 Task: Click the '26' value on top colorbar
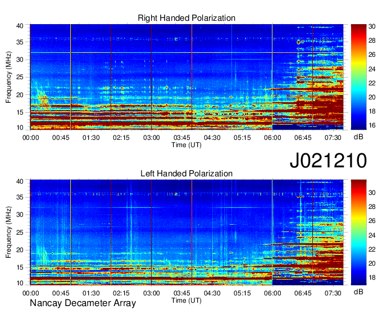point(372,54)
